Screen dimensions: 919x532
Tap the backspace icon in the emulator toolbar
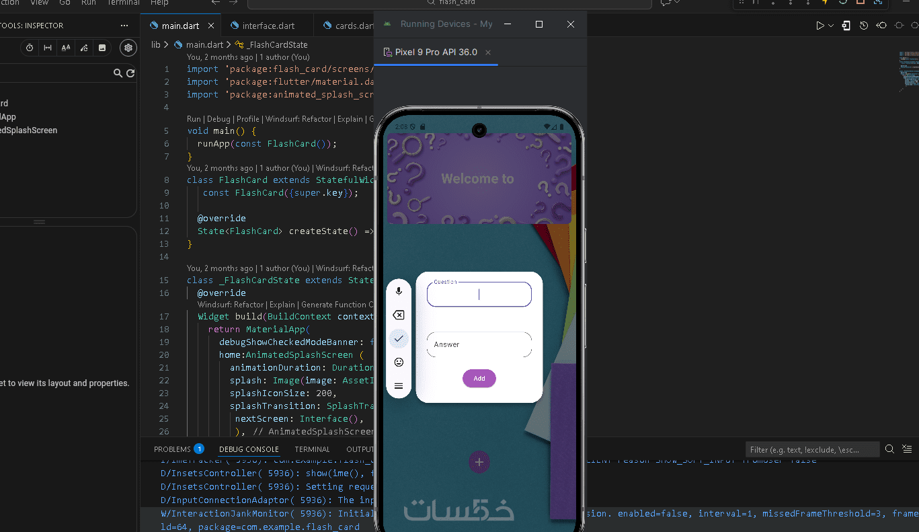click(399, 315)
